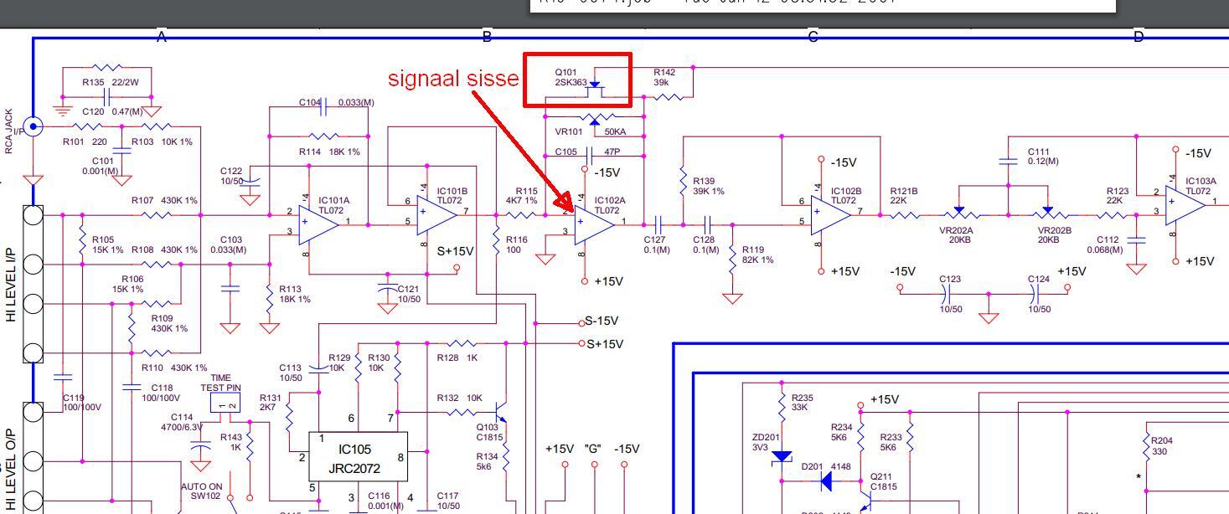Viewport: 1229px width, 514px height.
Task: Click the C127 0.1(M) capacitor
Action: (658, 224)
